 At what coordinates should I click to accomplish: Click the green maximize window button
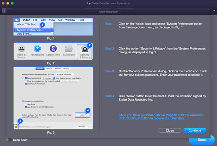[x=12, y=3]
